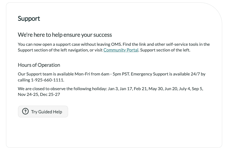Click the holiday closure dates paragraph

click(109, 89)
